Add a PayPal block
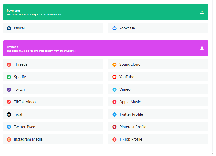This screenshot has width=216, height=156. (53, 28)
